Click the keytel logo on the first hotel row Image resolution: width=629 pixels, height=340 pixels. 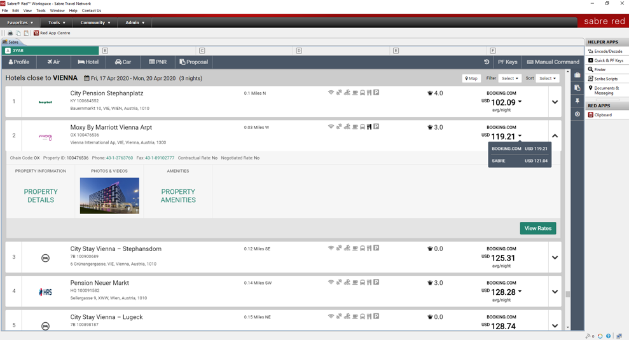pos(45,102)
